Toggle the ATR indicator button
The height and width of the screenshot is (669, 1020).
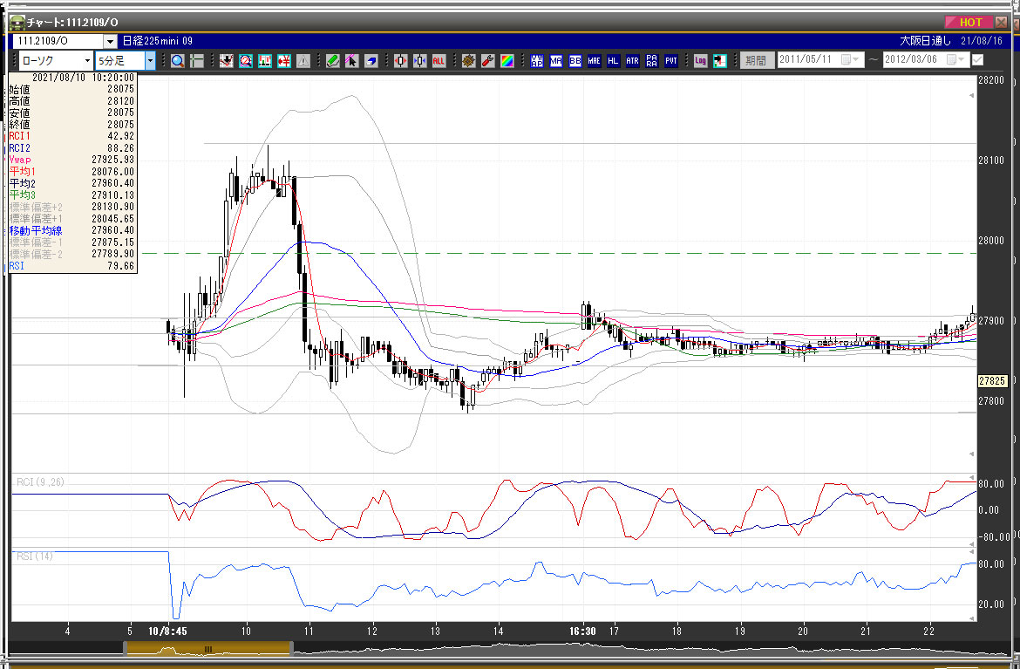632,60
